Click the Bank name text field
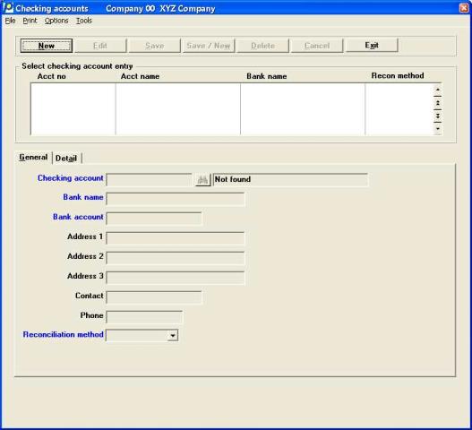Image resolution: width=472 pixels, height=430 pixels. tap(176, 200)
